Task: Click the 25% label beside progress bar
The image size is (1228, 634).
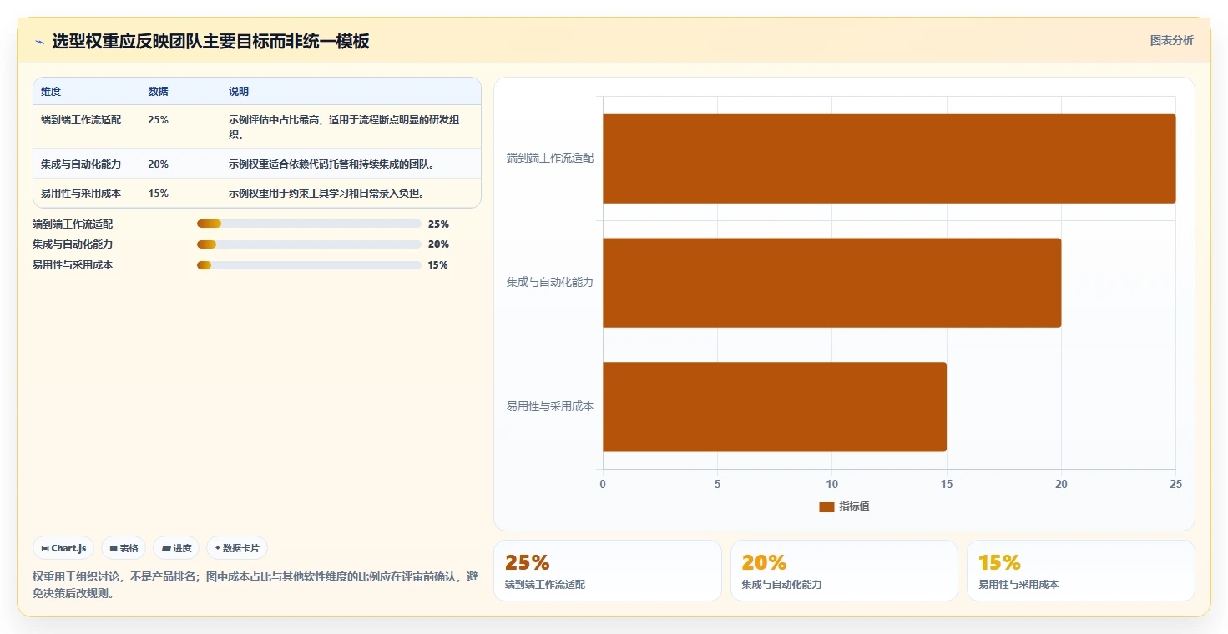Action: pyautogui.click(x=438, y=224)
